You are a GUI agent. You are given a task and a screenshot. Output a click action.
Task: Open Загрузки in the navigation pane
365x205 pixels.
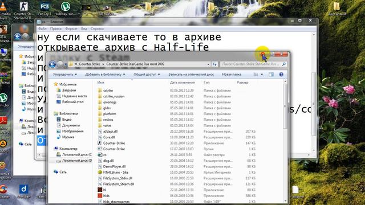(x=67, y=90)
